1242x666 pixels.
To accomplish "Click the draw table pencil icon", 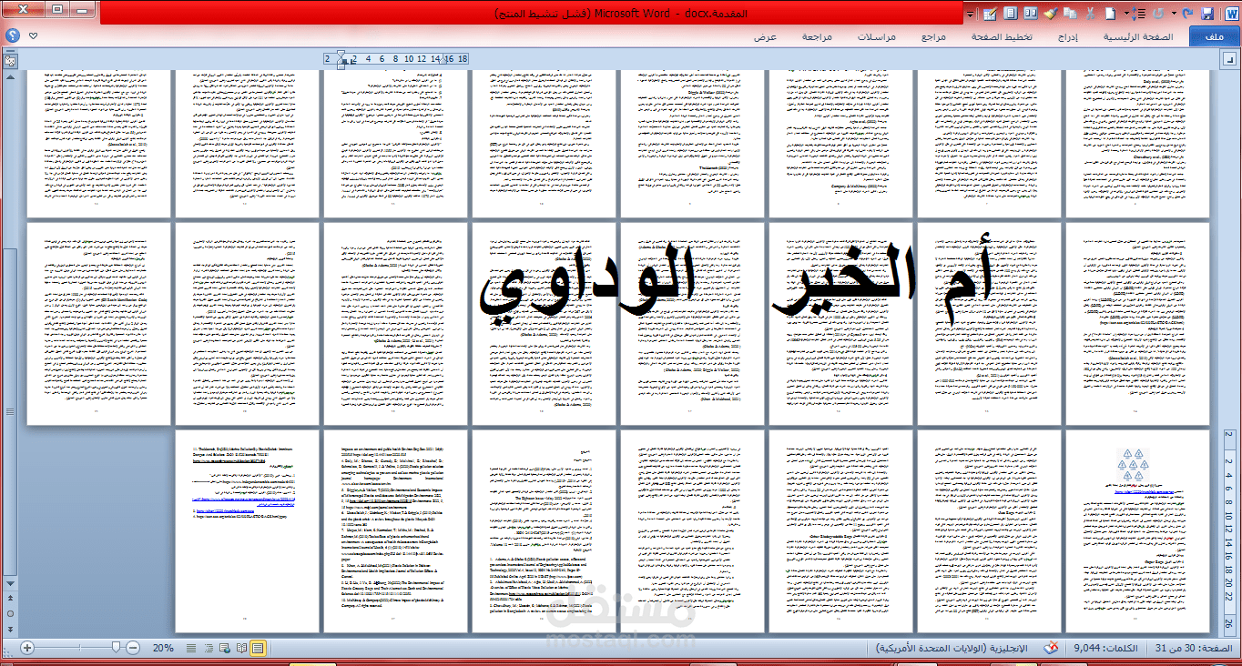I will point(990,14).
